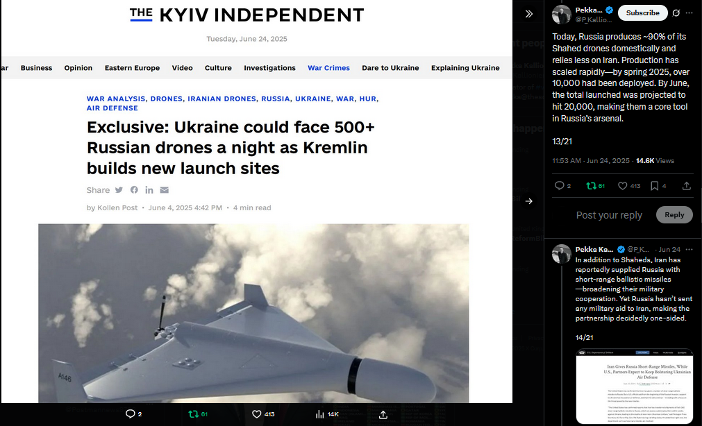Click RUSSIA tag link

point(276,99)
